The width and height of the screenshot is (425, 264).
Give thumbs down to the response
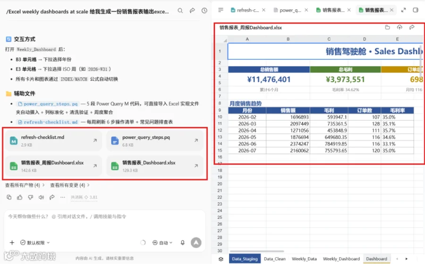30,197
